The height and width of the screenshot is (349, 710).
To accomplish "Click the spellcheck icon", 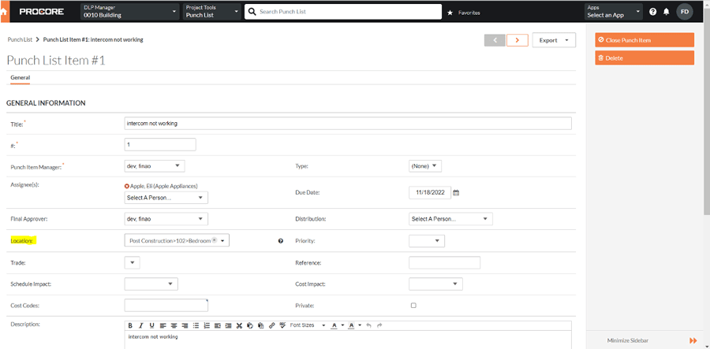I will (x=282, y=325).
